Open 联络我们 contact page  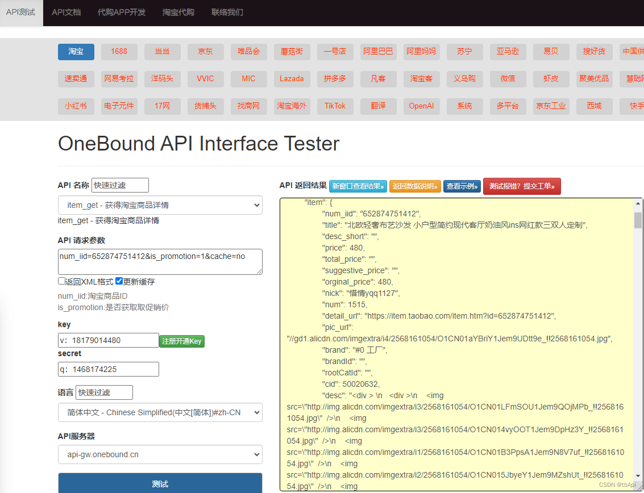point(227,12)
